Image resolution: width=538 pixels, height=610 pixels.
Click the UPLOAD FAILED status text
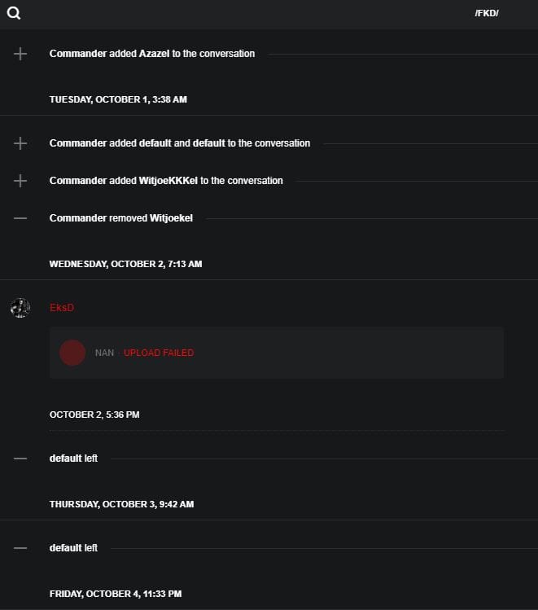159,353
